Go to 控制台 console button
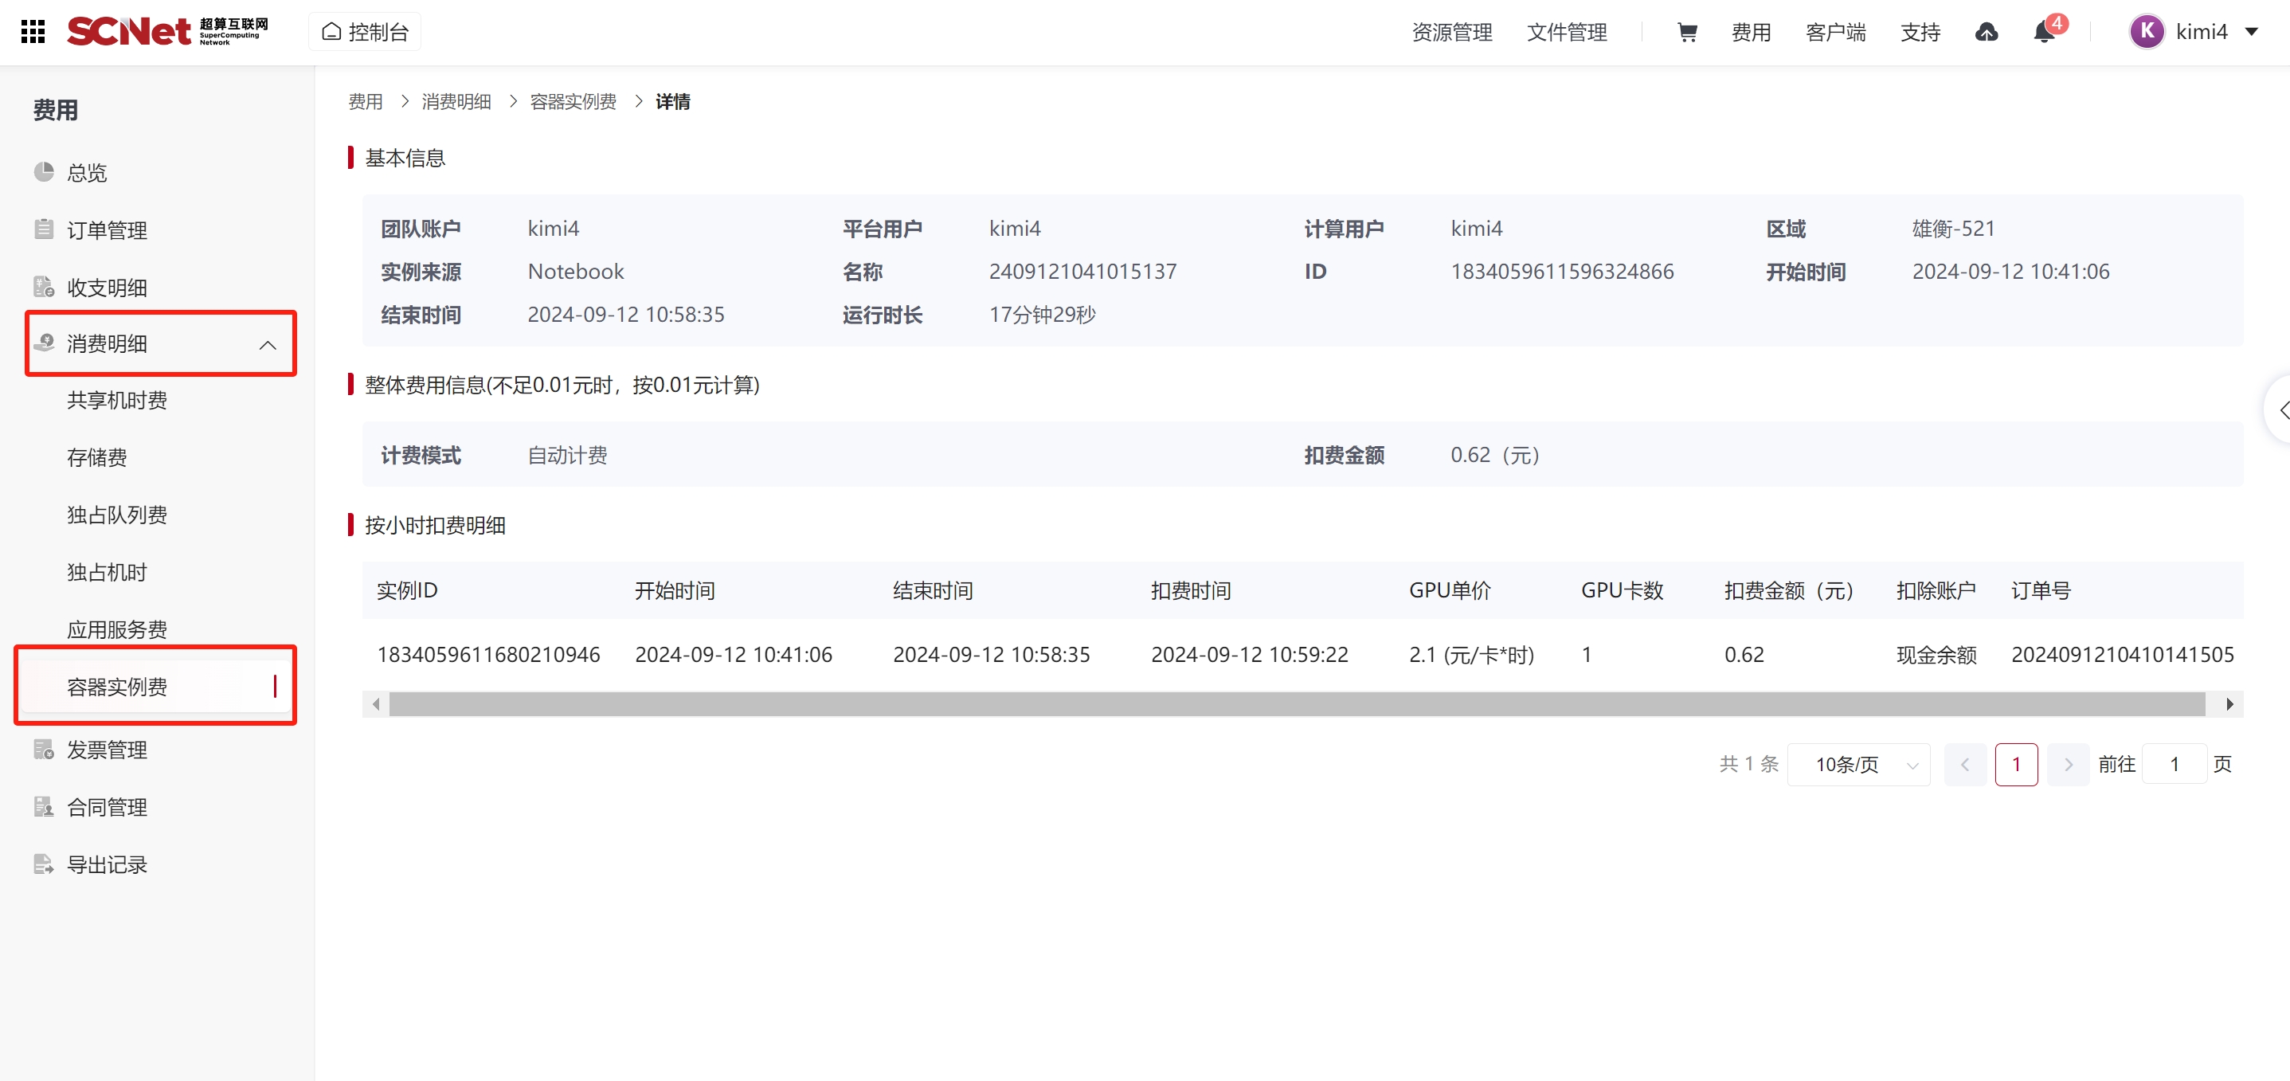Viewport: 2290px width, 1081px height. click(x=366, y=32)
